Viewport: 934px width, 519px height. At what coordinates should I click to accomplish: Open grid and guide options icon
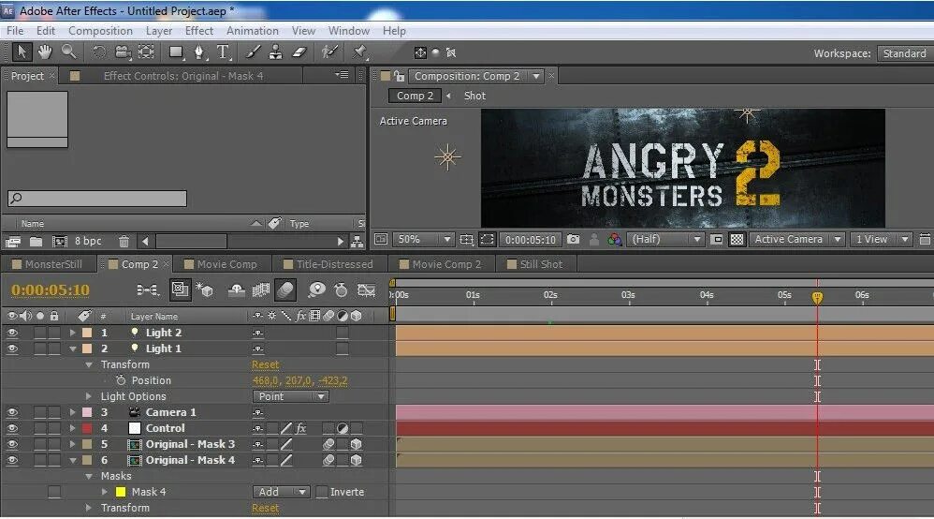[466, 239]
